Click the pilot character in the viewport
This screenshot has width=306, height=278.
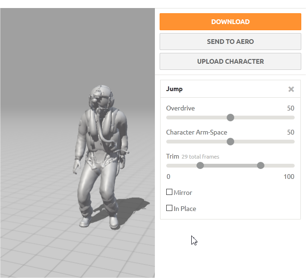101,157
